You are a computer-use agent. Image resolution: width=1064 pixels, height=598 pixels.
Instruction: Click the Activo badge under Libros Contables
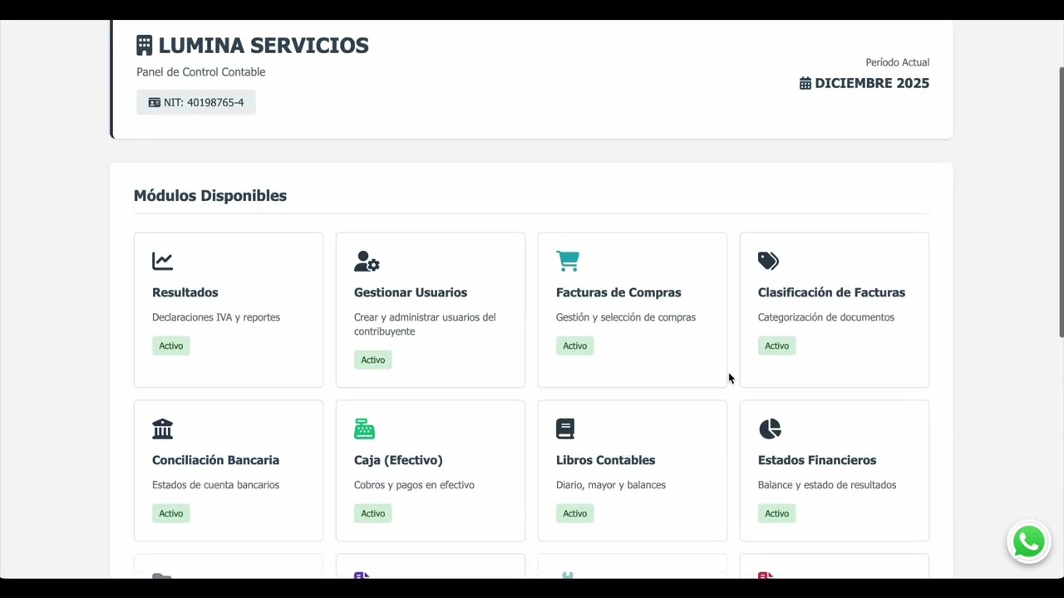[575, 513]
